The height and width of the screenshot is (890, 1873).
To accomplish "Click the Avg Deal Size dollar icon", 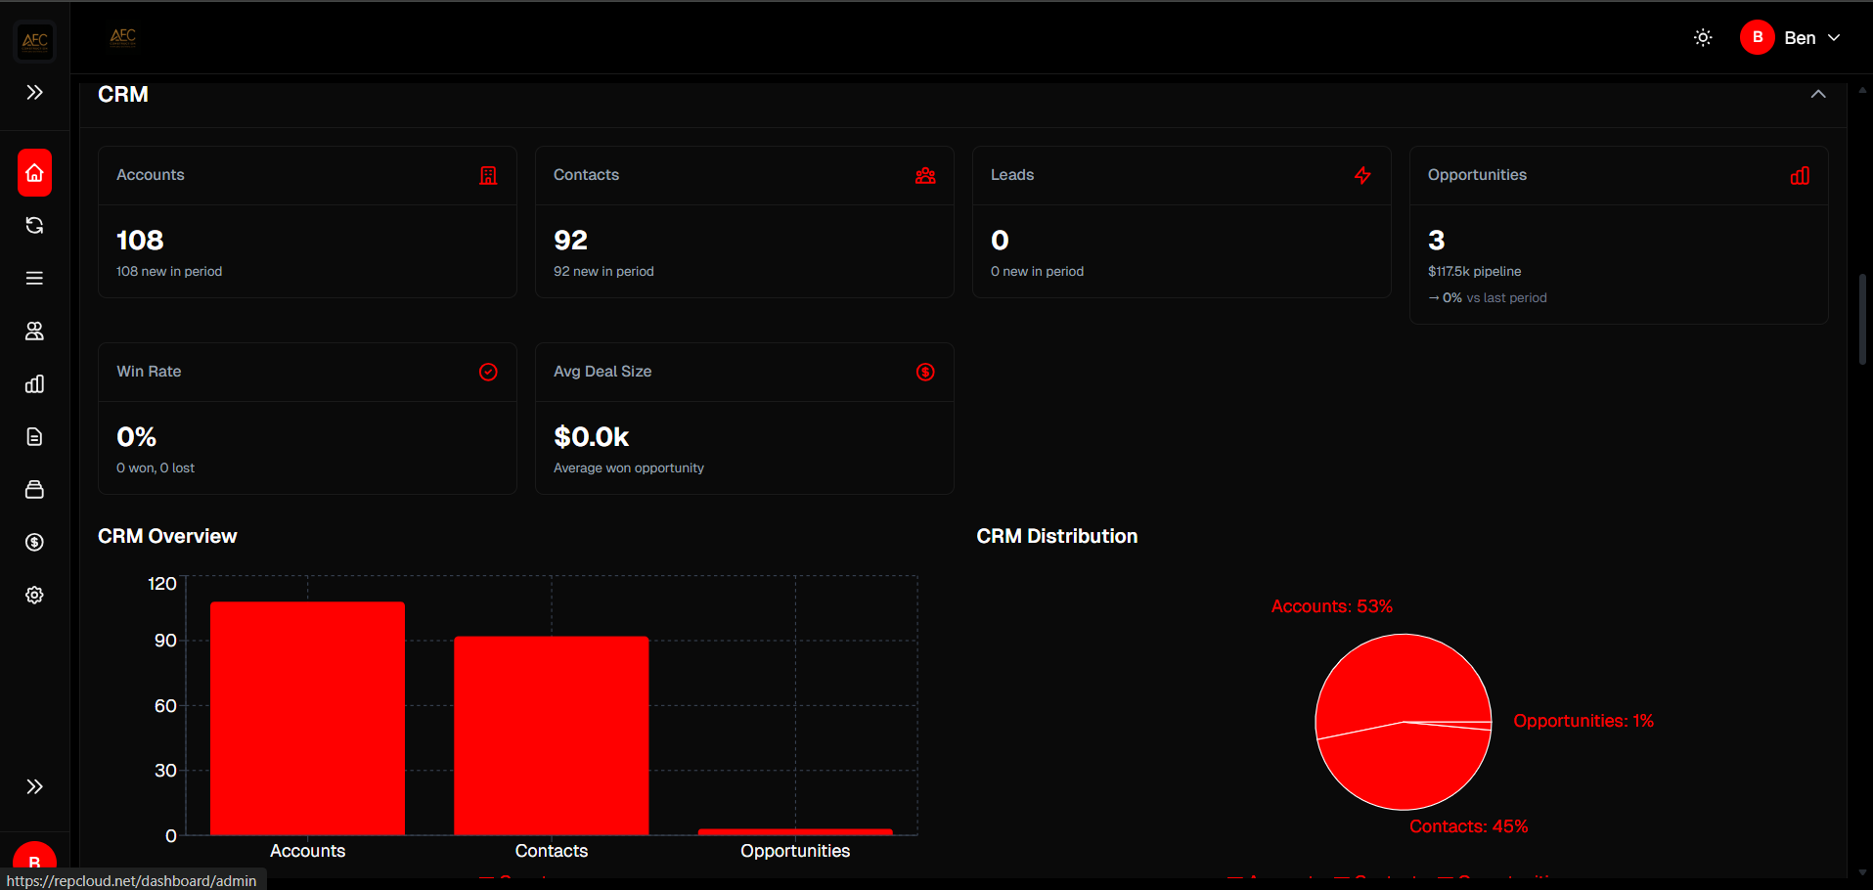I will tap(925, 372).
